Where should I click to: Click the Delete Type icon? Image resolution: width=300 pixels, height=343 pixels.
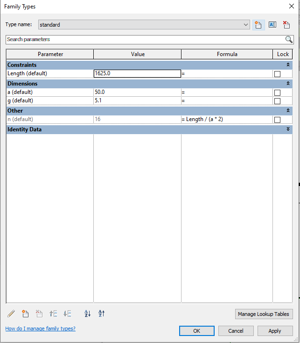pyautogui.click(x=286, y=25)
